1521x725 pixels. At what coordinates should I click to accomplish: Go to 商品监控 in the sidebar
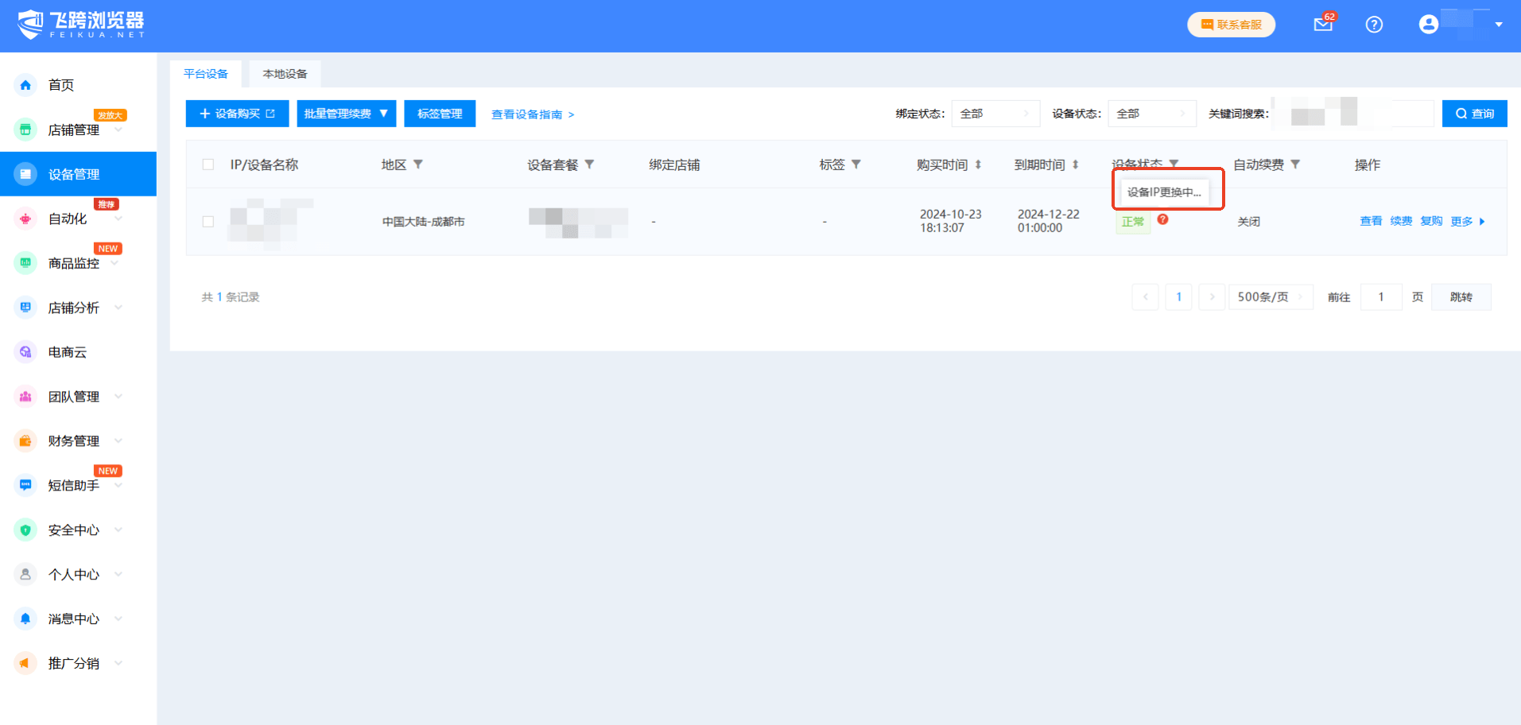(75, 263)
